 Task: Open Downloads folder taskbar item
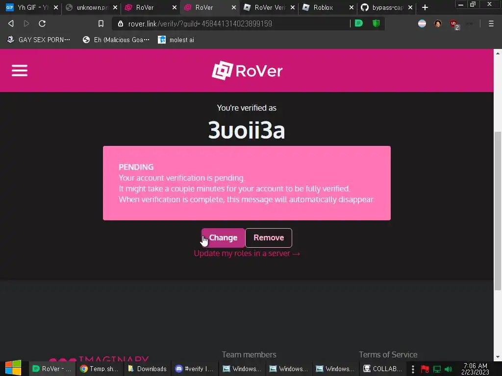click(147, 369)
